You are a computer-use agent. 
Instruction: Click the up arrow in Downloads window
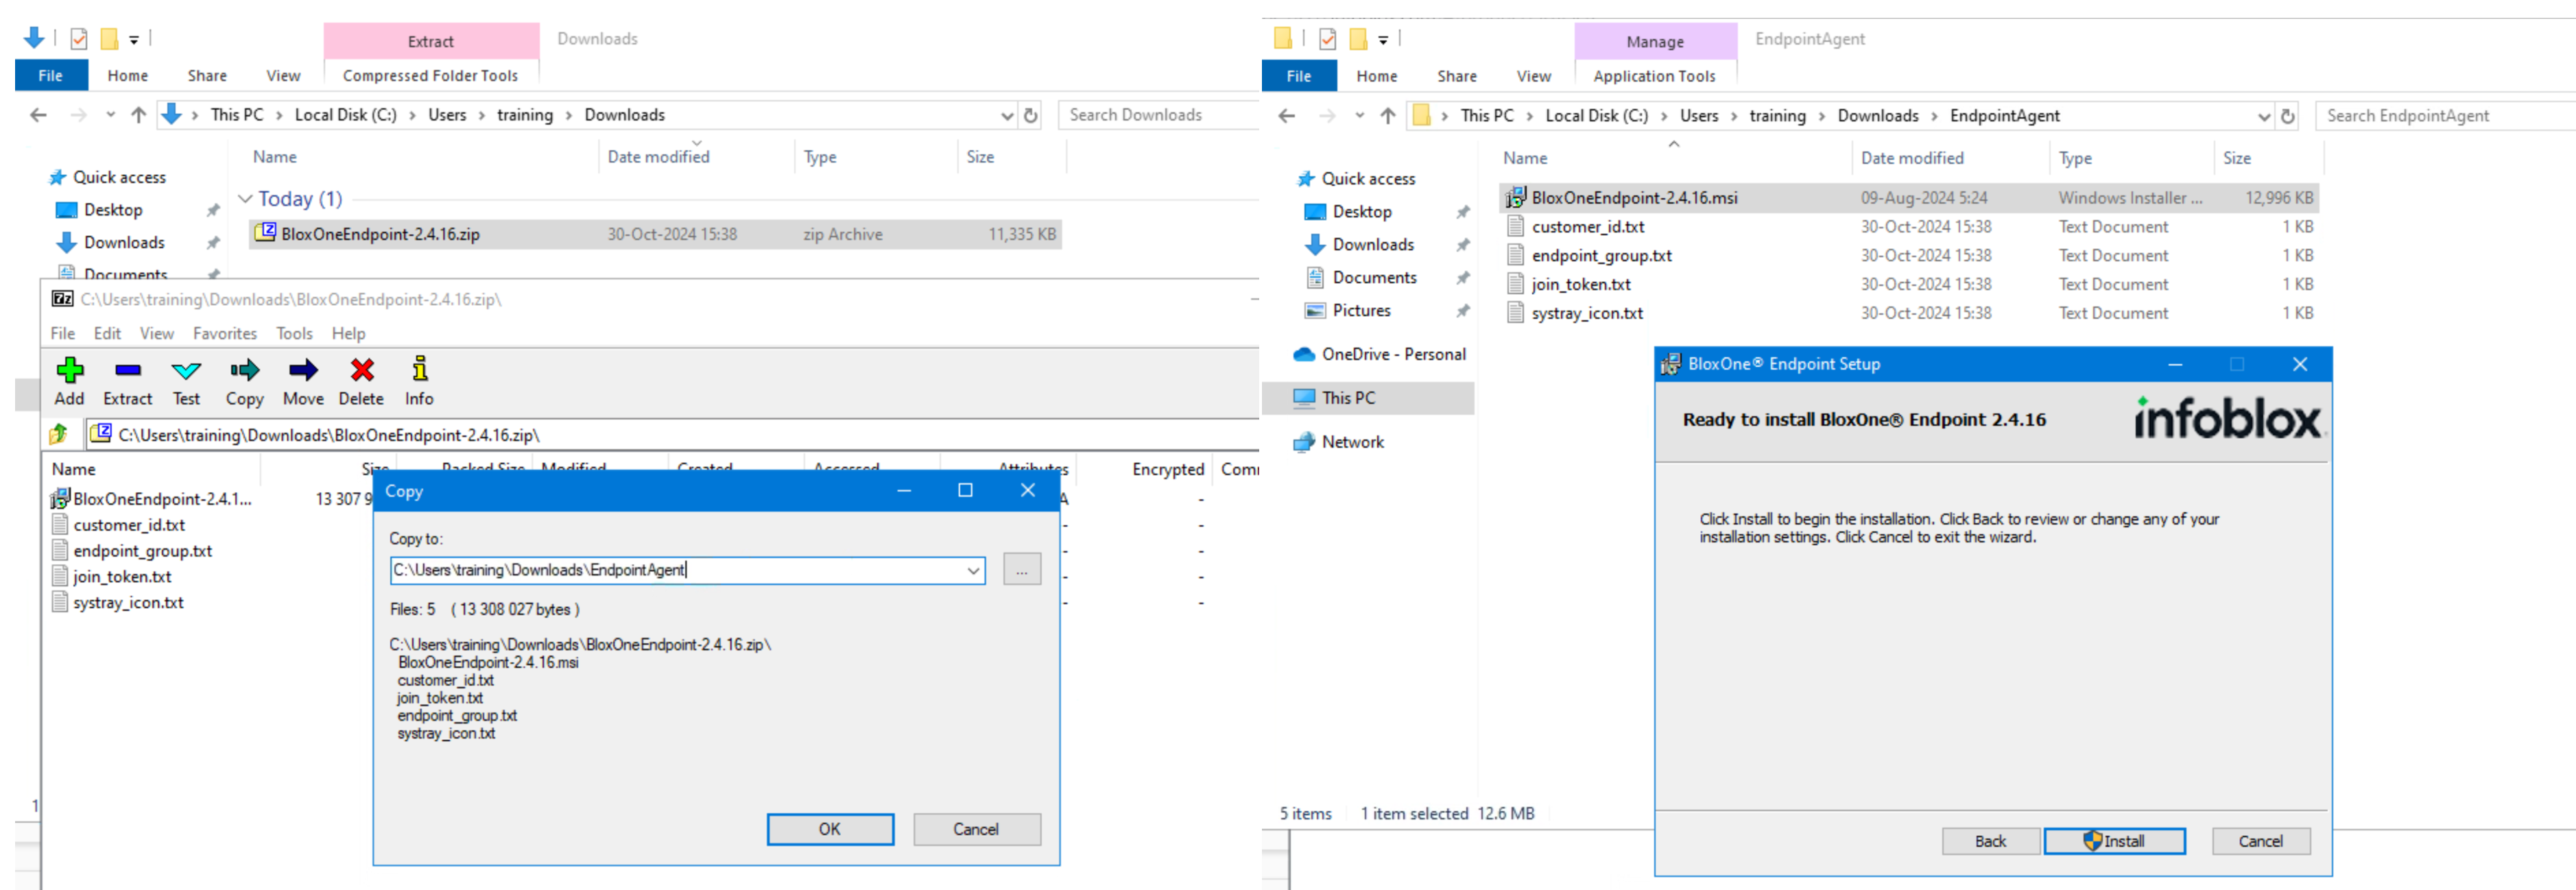(x=139, y=115)
